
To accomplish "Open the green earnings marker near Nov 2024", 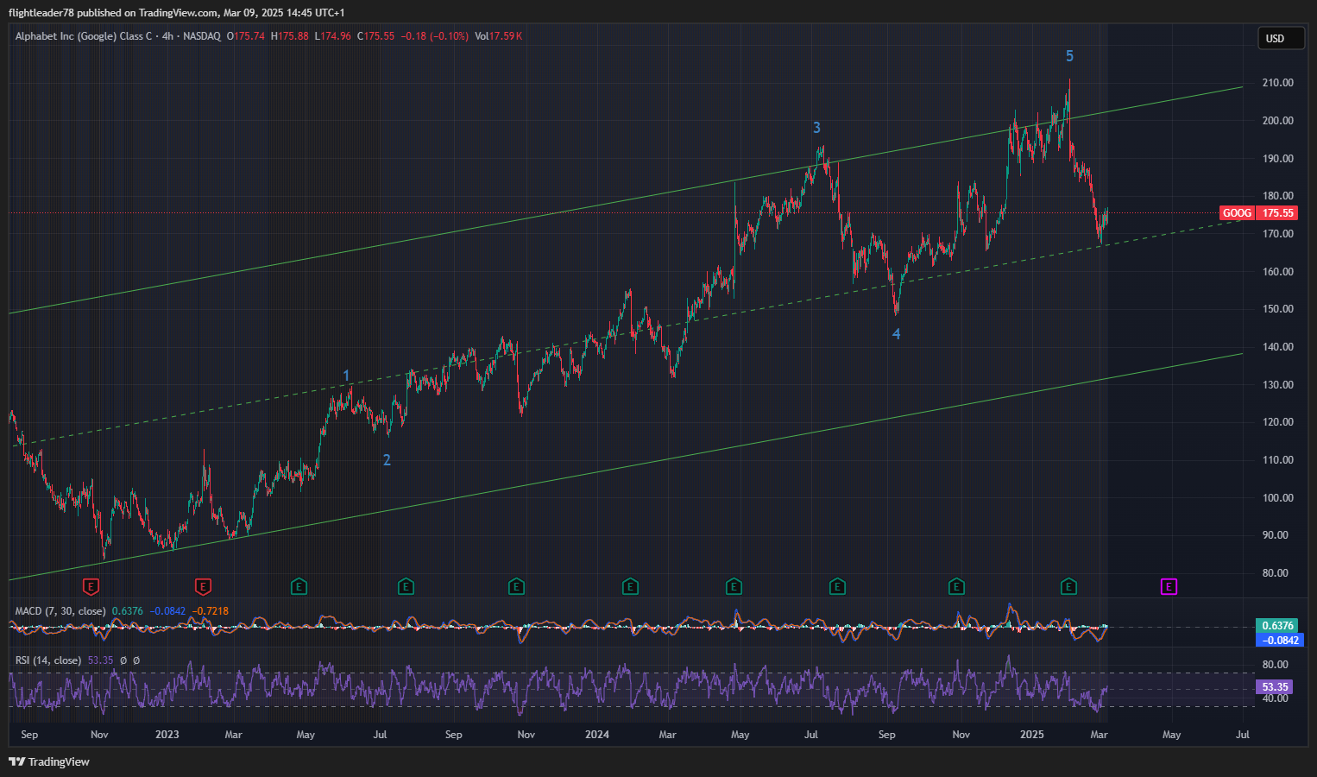I will click(x=956, y=587).
